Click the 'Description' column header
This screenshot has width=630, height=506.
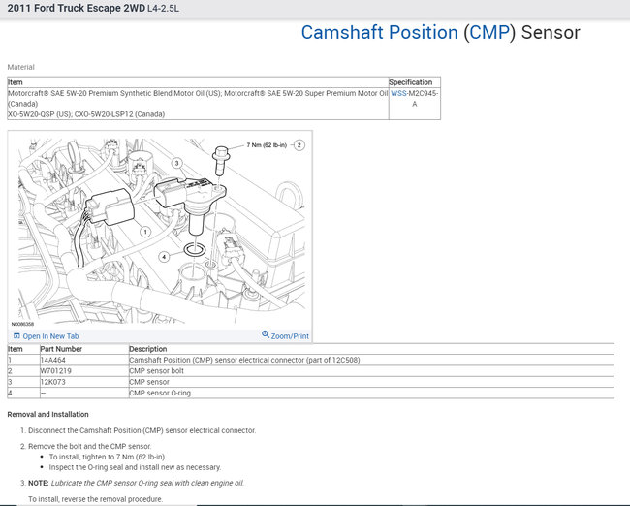(148, 349)
